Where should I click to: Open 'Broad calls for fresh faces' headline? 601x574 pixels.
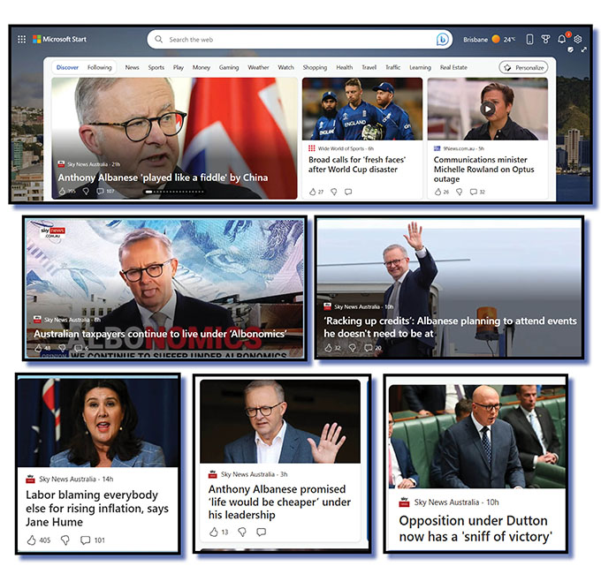click(357, 164)
